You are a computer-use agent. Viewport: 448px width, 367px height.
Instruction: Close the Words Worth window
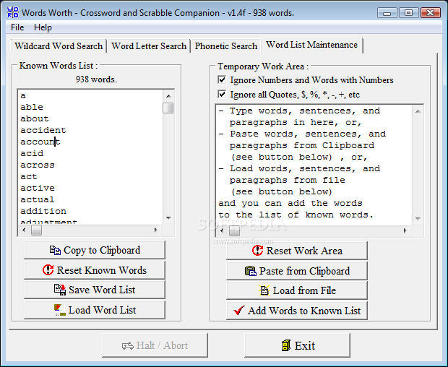pos(431,13)
